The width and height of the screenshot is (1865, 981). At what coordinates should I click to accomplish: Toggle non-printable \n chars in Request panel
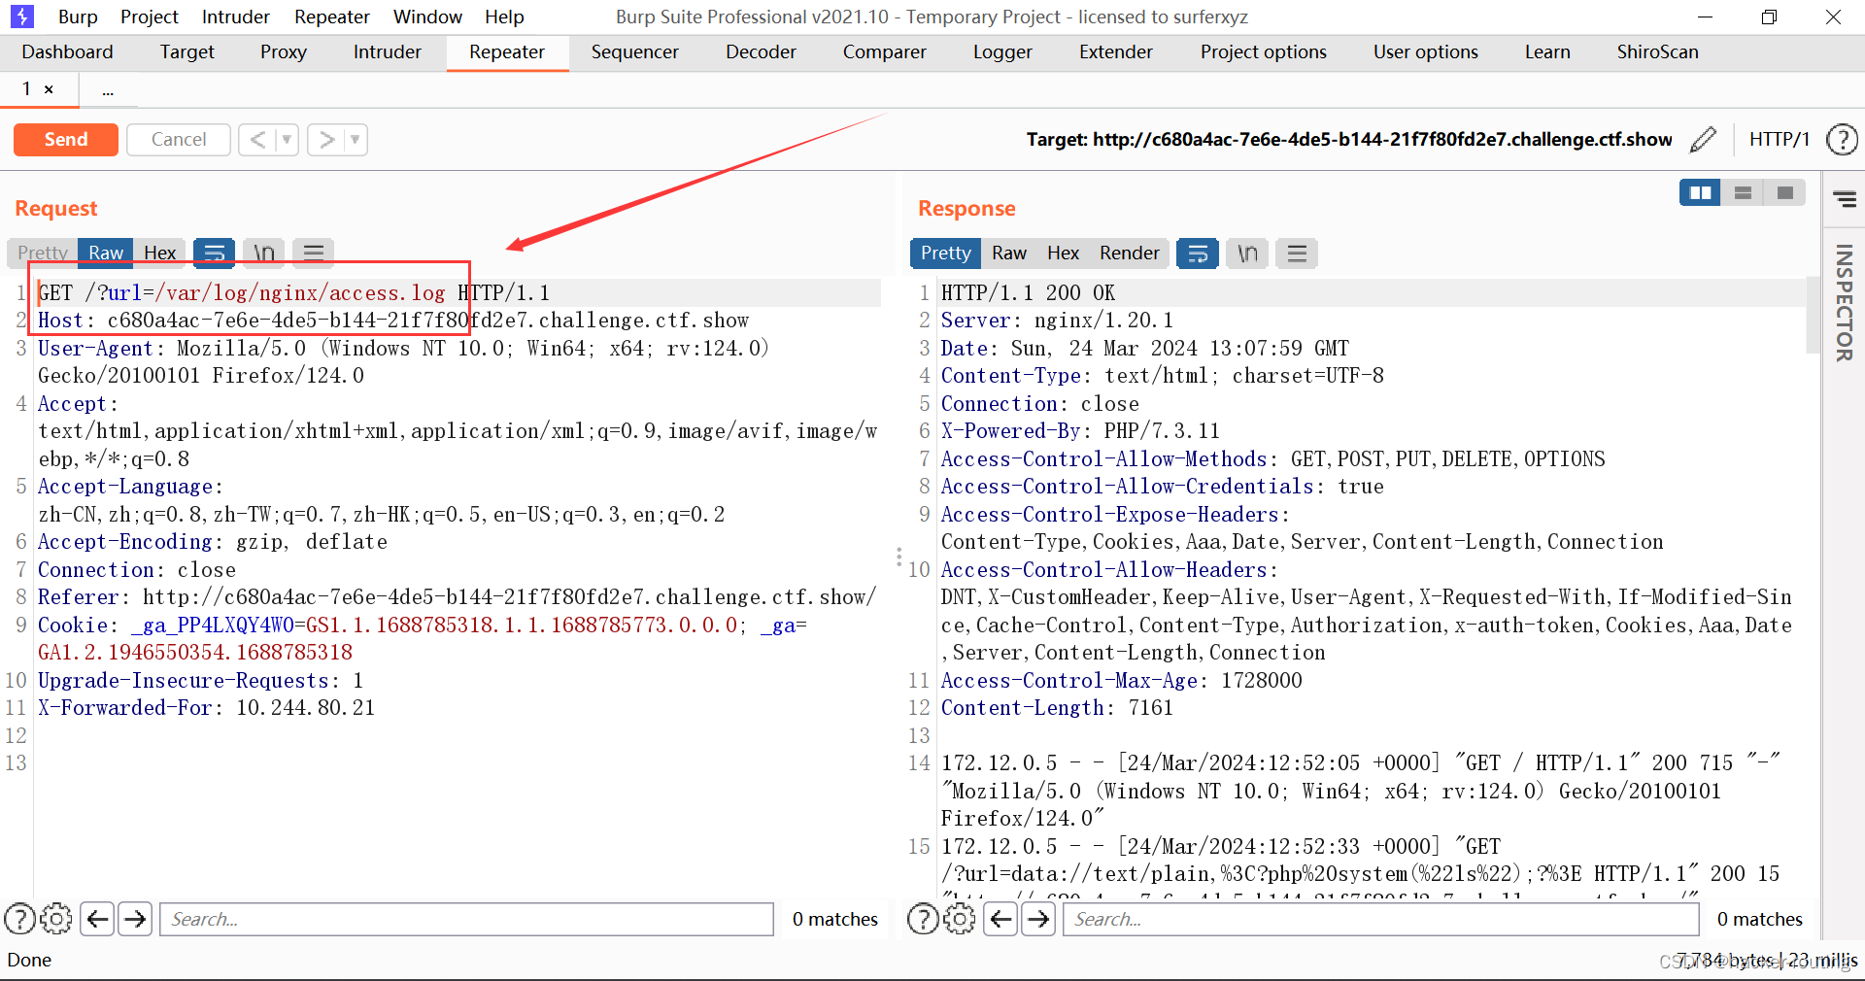pyautogui.click(x=264, y=254)
